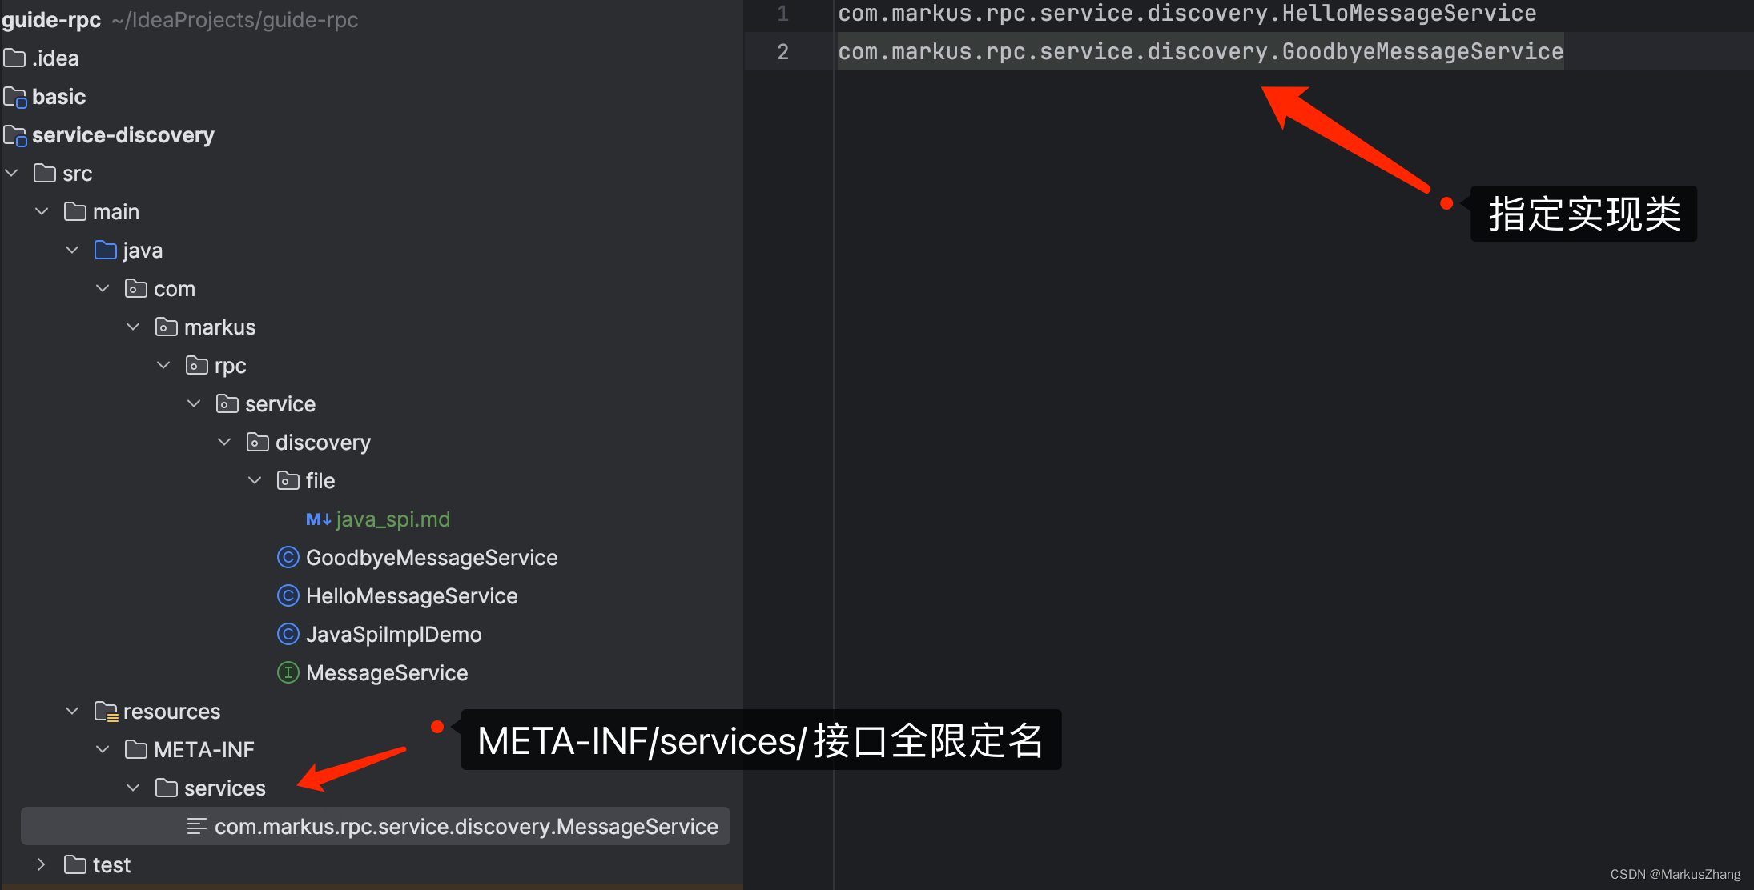Click the discovery package icon
This screenshot has height=890, width=1754.
click(x=258, y=442)
